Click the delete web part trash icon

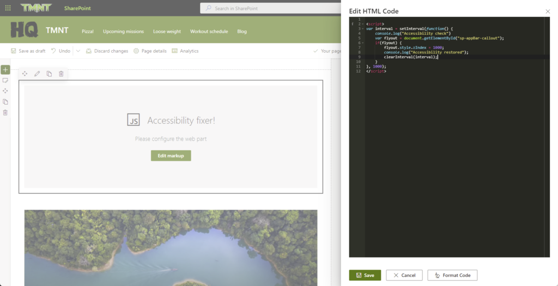61,74
